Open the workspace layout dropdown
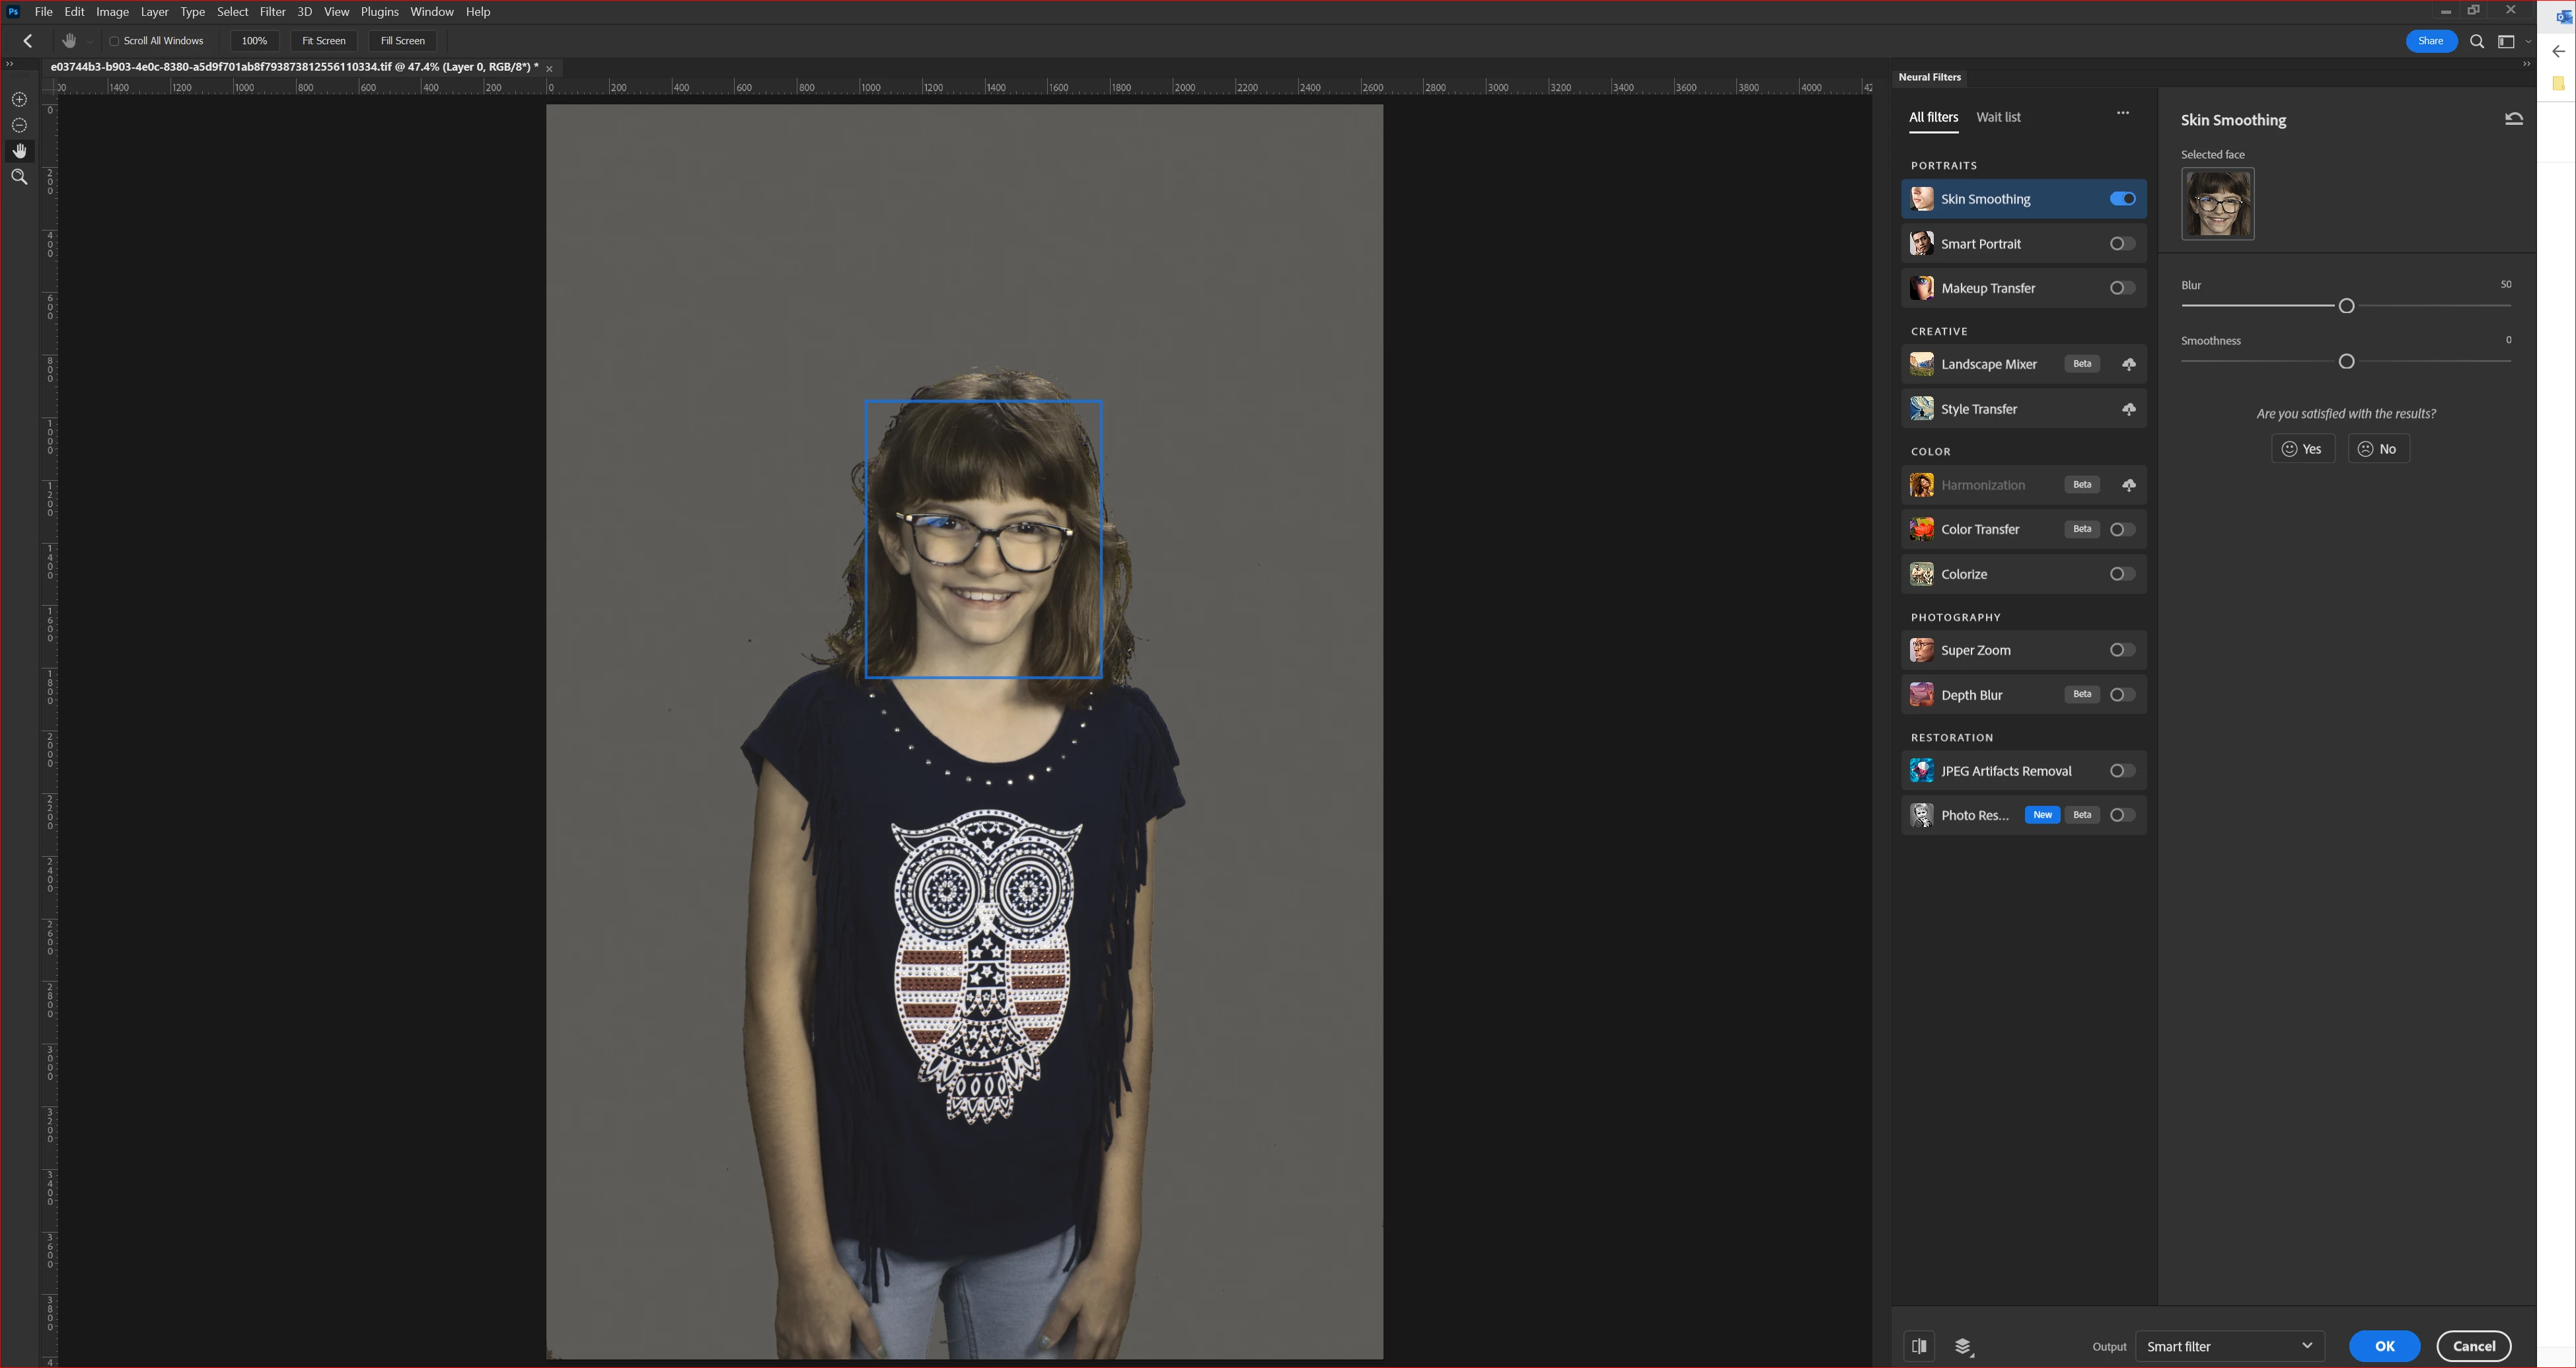This screenshot has width=2576, height=1368. [2512, 42]
